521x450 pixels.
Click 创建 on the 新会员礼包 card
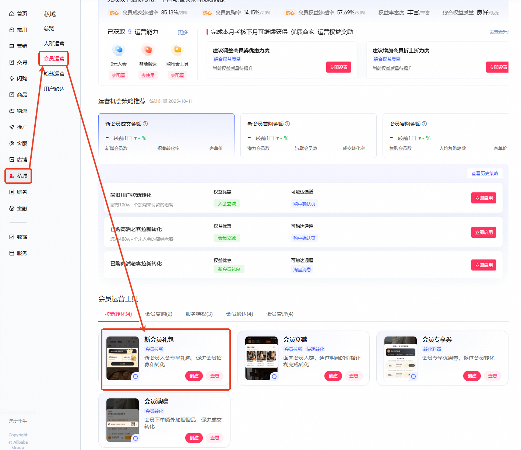(x=194, y=376)
